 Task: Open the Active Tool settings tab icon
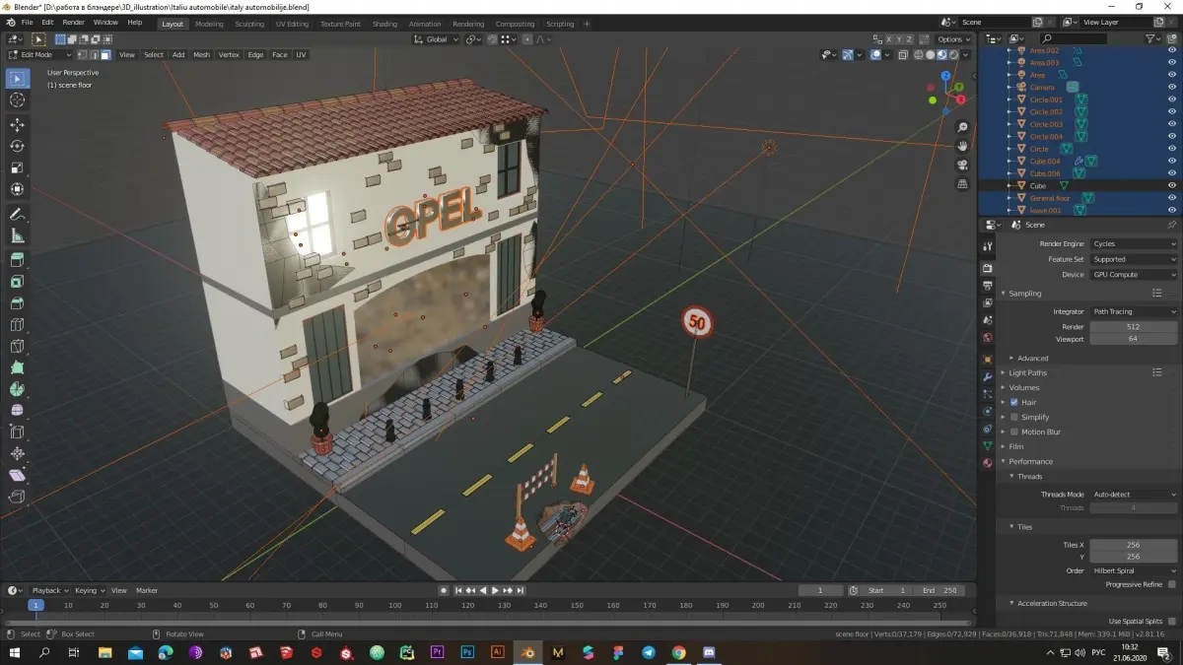point(987,246)
